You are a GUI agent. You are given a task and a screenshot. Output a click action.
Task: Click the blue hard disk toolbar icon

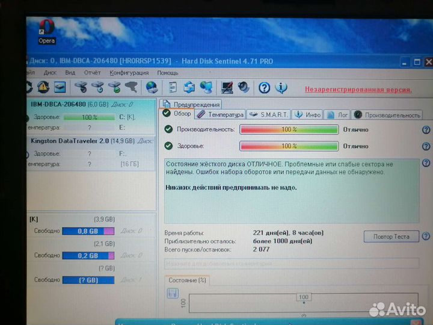tap(60, 87)
